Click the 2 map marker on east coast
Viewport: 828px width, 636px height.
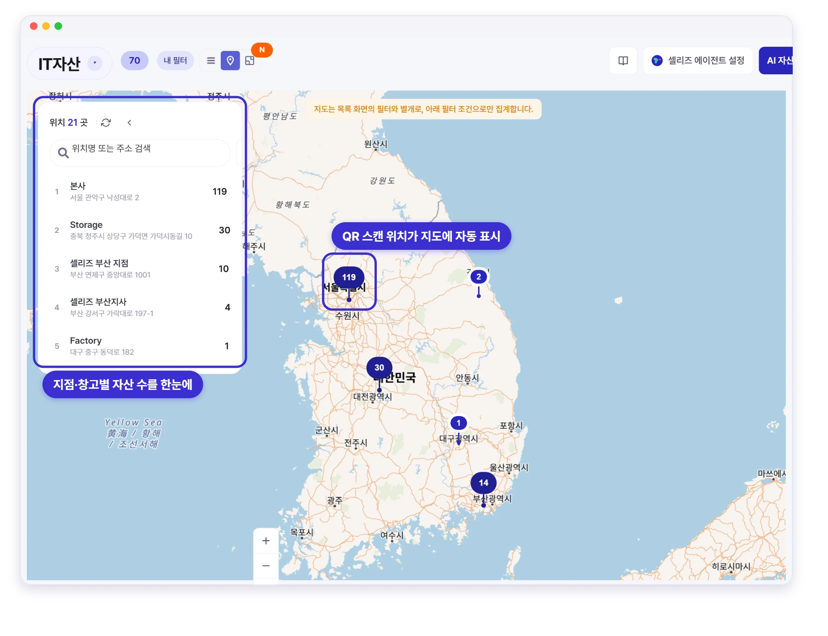478,277
